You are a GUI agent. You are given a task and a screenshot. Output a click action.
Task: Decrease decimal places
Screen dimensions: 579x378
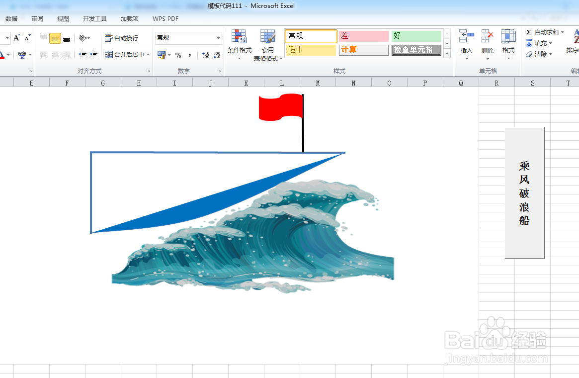tap(217, 55)
